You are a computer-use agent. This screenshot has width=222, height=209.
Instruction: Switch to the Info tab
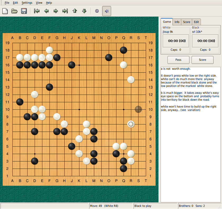(177, 22)
